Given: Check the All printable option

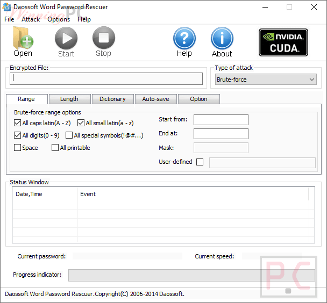Looking at the screenshot, I should pos(55,147).
